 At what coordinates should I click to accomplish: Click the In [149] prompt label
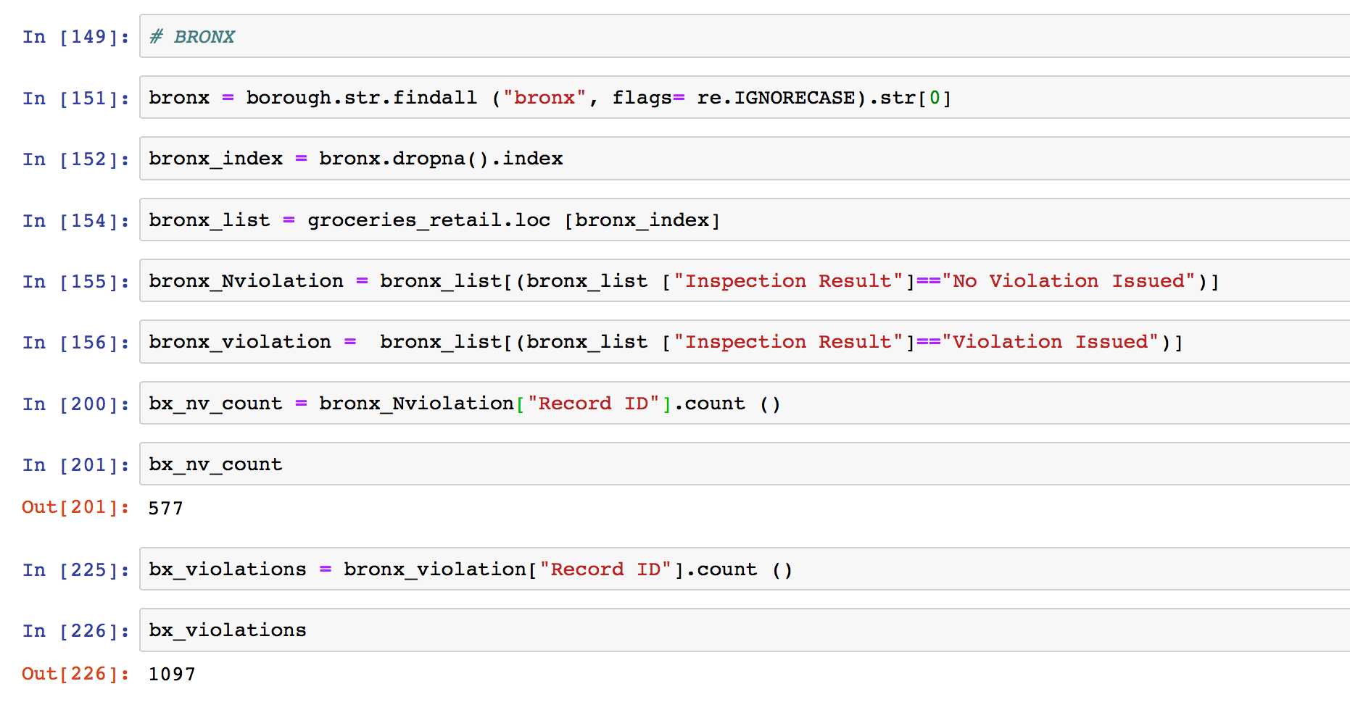[x=75, y=37]
